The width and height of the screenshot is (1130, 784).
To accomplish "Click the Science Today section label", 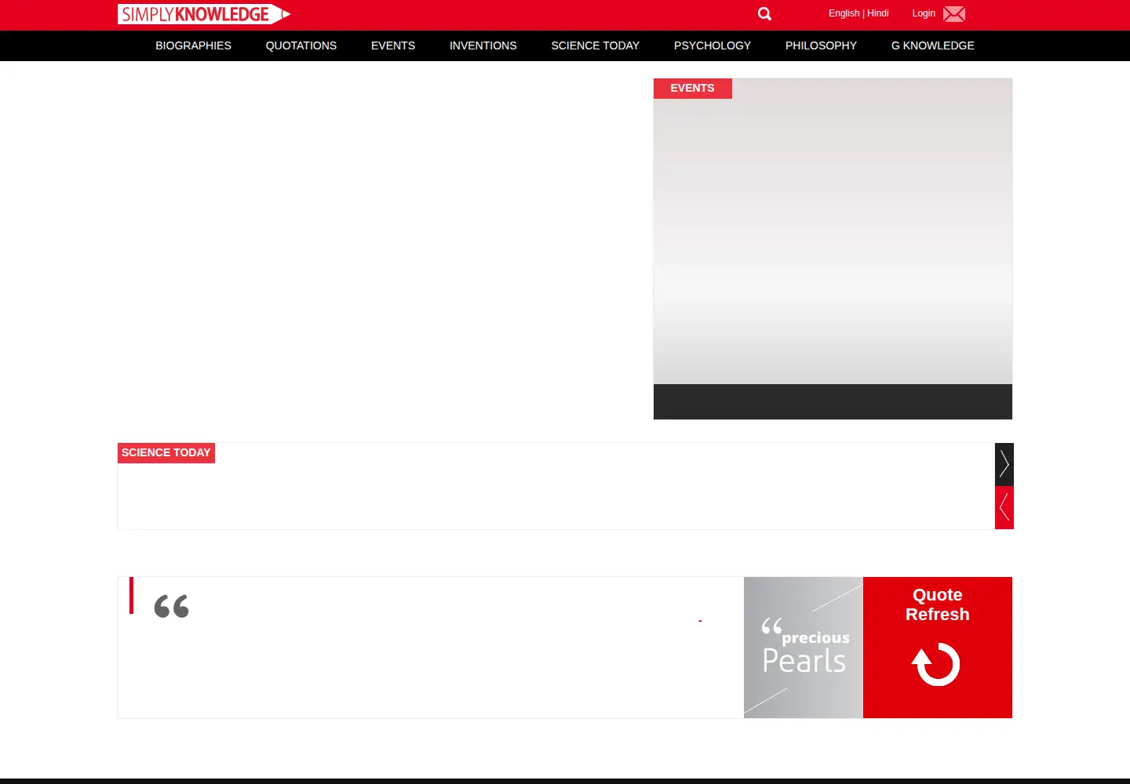I will coord(166,453).
